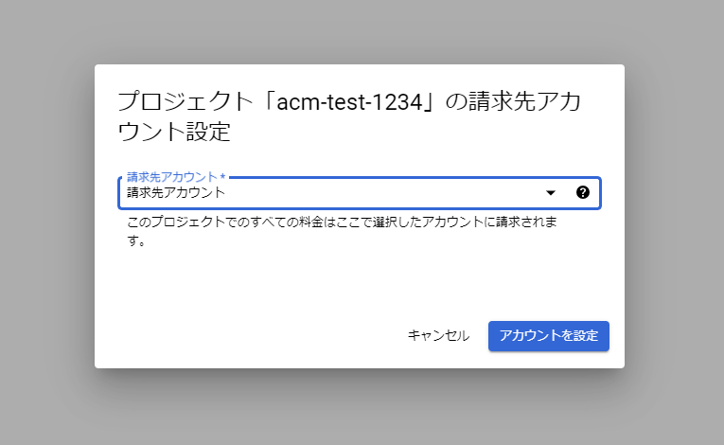724x445 pixels.
Task: Click the project name acm-test-1234 in the title
Action: point(349,102)
